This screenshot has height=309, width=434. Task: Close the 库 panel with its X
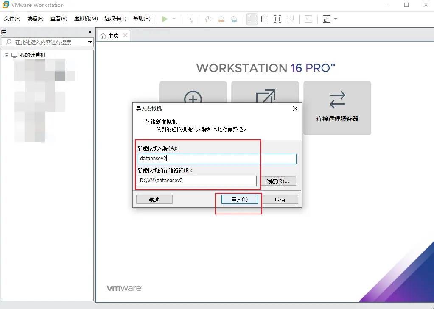tap(89, 32)
